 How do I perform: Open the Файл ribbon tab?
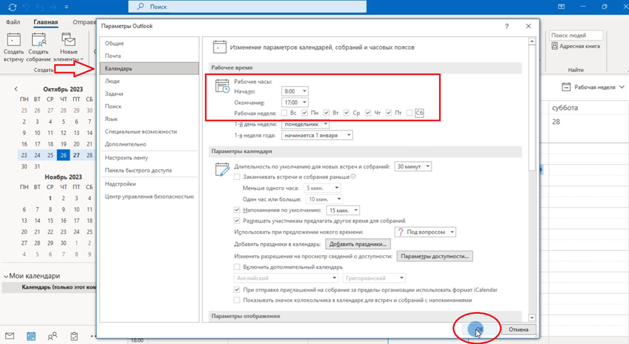click(x=13, y=23)
